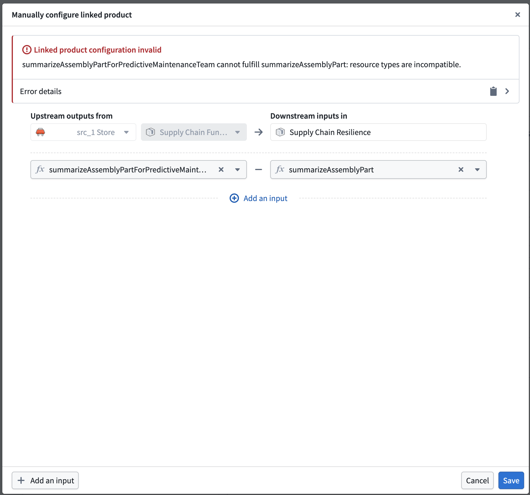
Task: Clear the summarizeAssemblyPartForPredictiveMaint... selection
Action: (x=221, y=169)
